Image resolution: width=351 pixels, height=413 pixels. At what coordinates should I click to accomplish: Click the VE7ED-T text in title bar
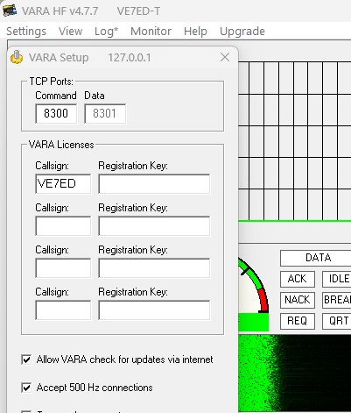pos(138,11)
